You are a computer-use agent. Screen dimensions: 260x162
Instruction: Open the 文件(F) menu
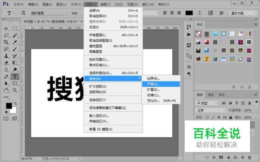point(18,4)
